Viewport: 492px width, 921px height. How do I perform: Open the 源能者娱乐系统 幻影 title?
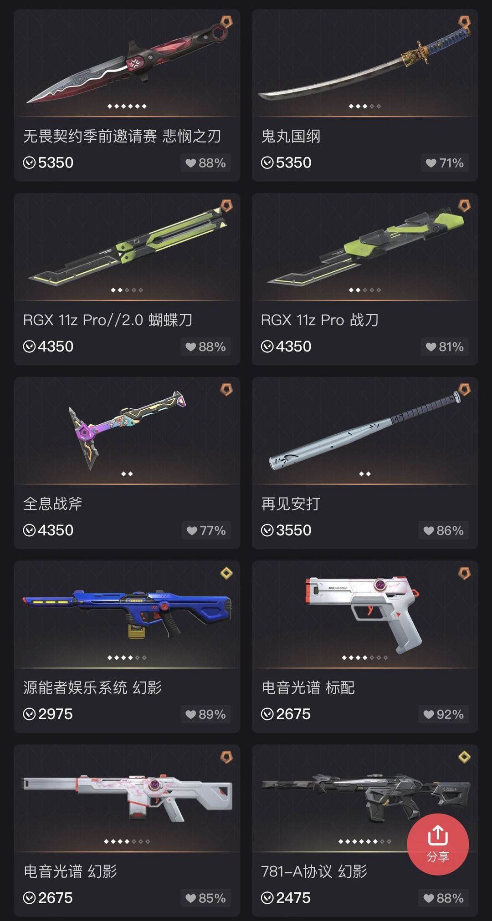[92, 687]
